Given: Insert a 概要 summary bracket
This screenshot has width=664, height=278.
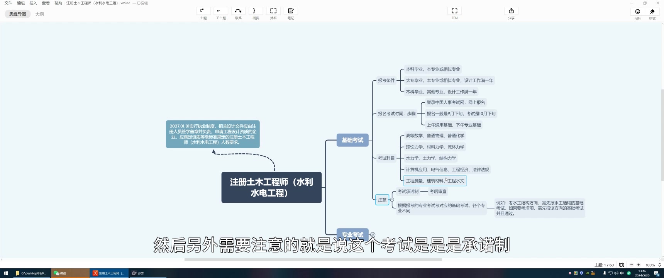Looking at the screenshot, I should [256, 11].
